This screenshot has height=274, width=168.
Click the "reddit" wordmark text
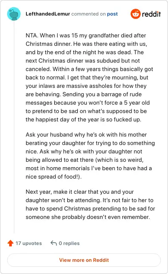[151, 14]
